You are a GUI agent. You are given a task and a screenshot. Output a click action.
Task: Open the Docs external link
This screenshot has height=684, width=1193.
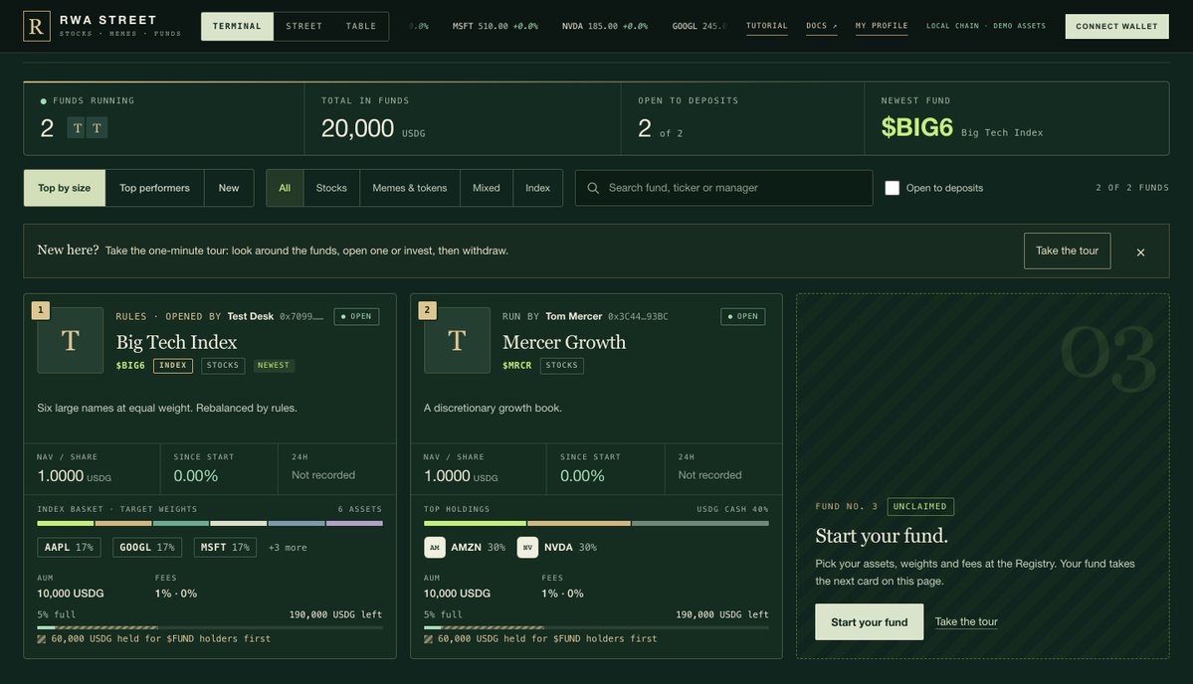click(821, 26)
